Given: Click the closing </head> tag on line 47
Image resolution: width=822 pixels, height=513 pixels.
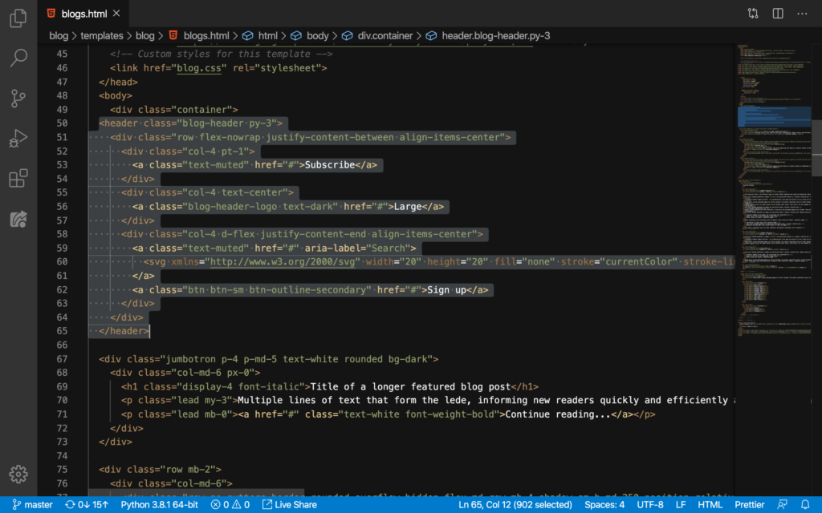Looking at the screenshot, I should tap(118, 83).
